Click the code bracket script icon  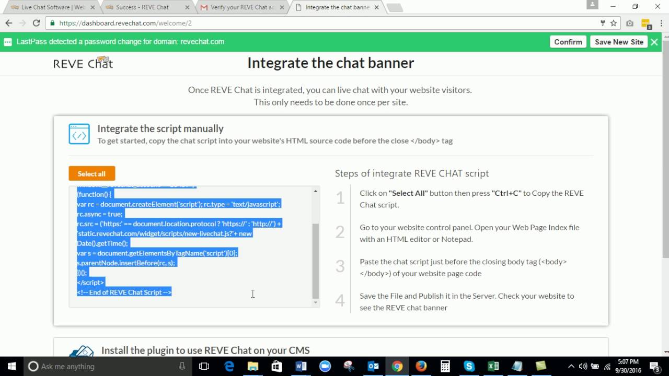click(x=79, y=134)
